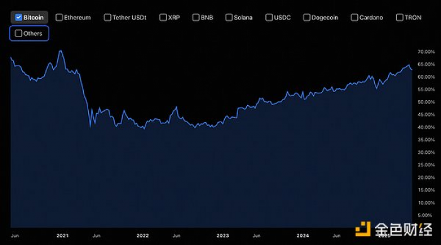
Task: Enable the Ethereum checkbox
Action: (x=59, y=18)
